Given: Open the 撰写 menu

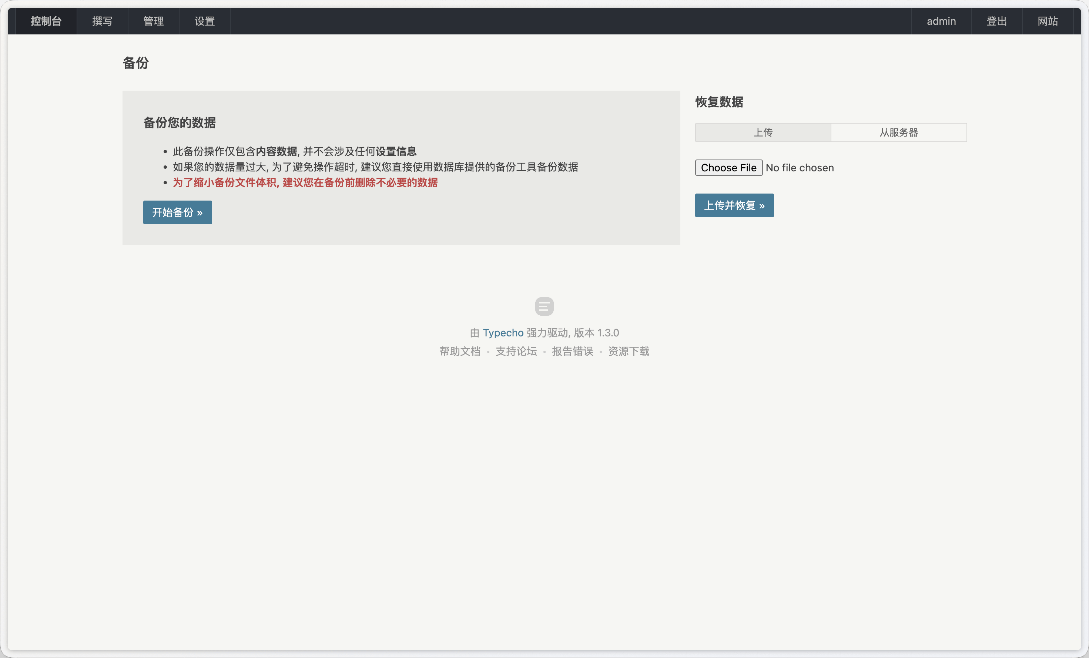Looking at the screenshot, I should coord(102,21).
